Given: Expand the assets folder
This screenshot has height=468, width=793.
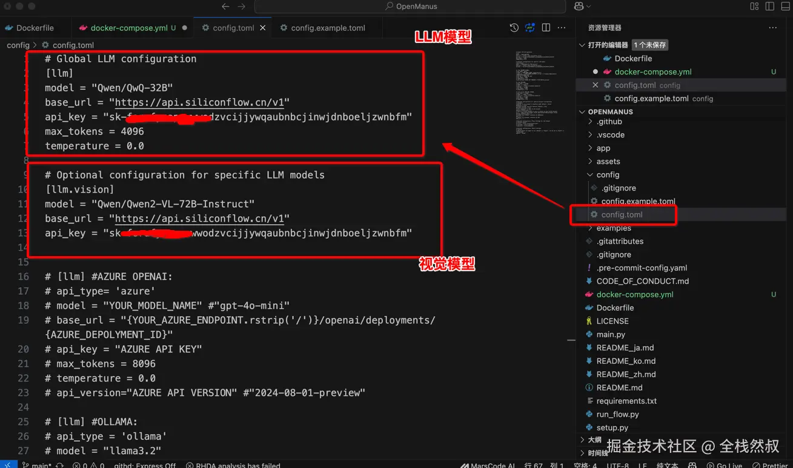Looking at the screenshot, I should (x=608, y=162).
